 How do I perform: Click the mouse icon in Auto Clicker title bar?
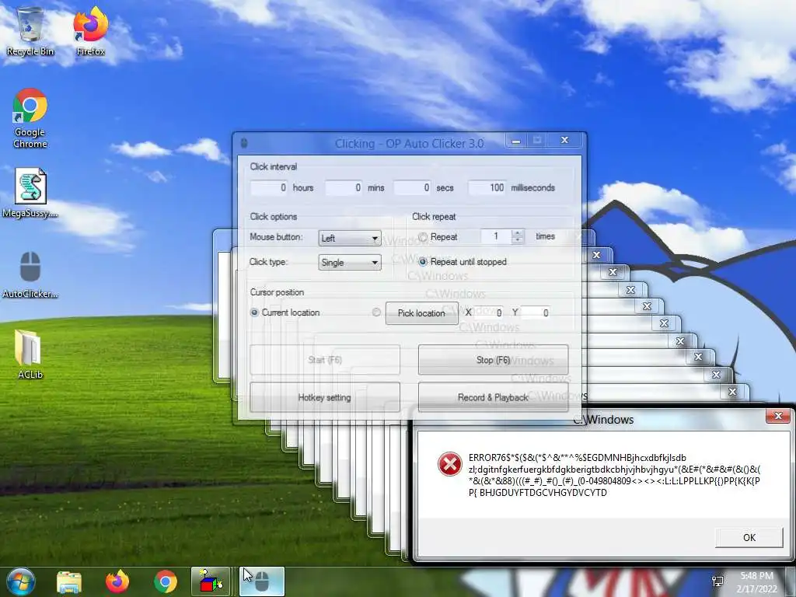point(244,143)
